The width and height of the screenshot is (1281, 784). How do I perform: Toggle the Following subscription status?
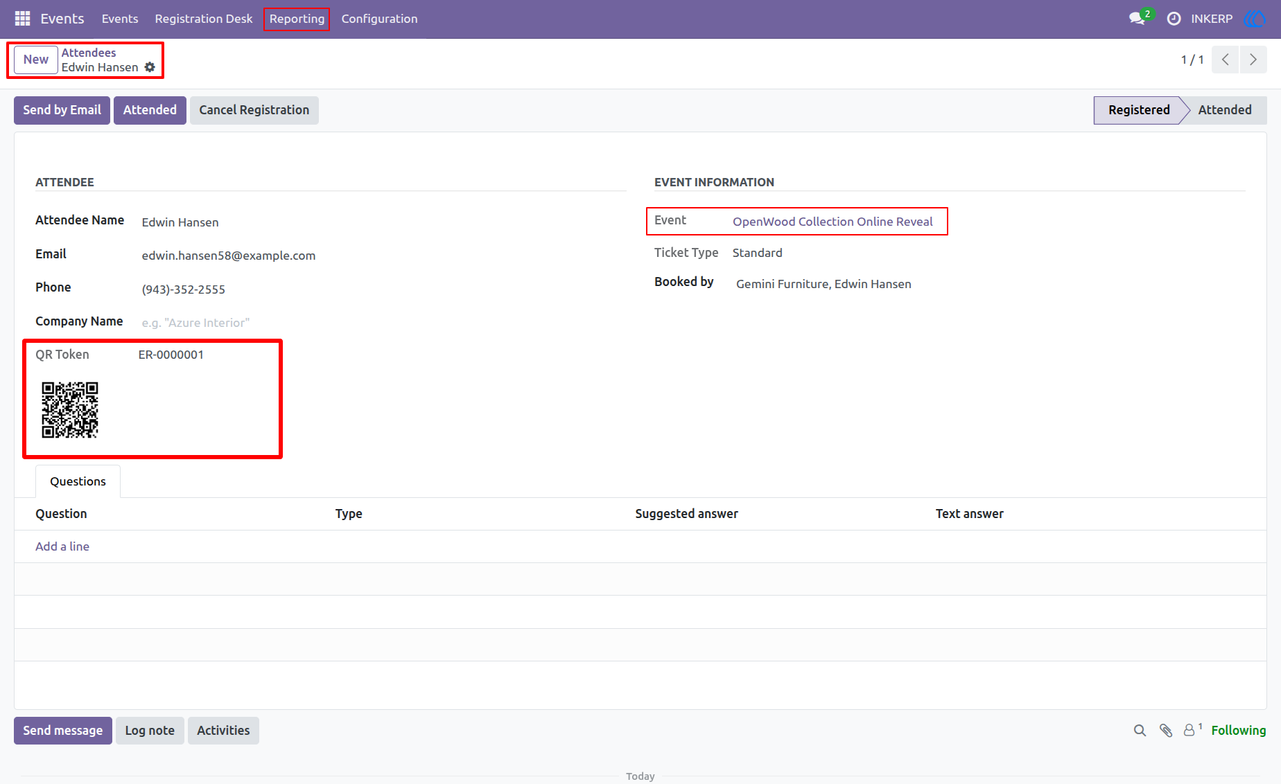click(x=1238, y=731)
